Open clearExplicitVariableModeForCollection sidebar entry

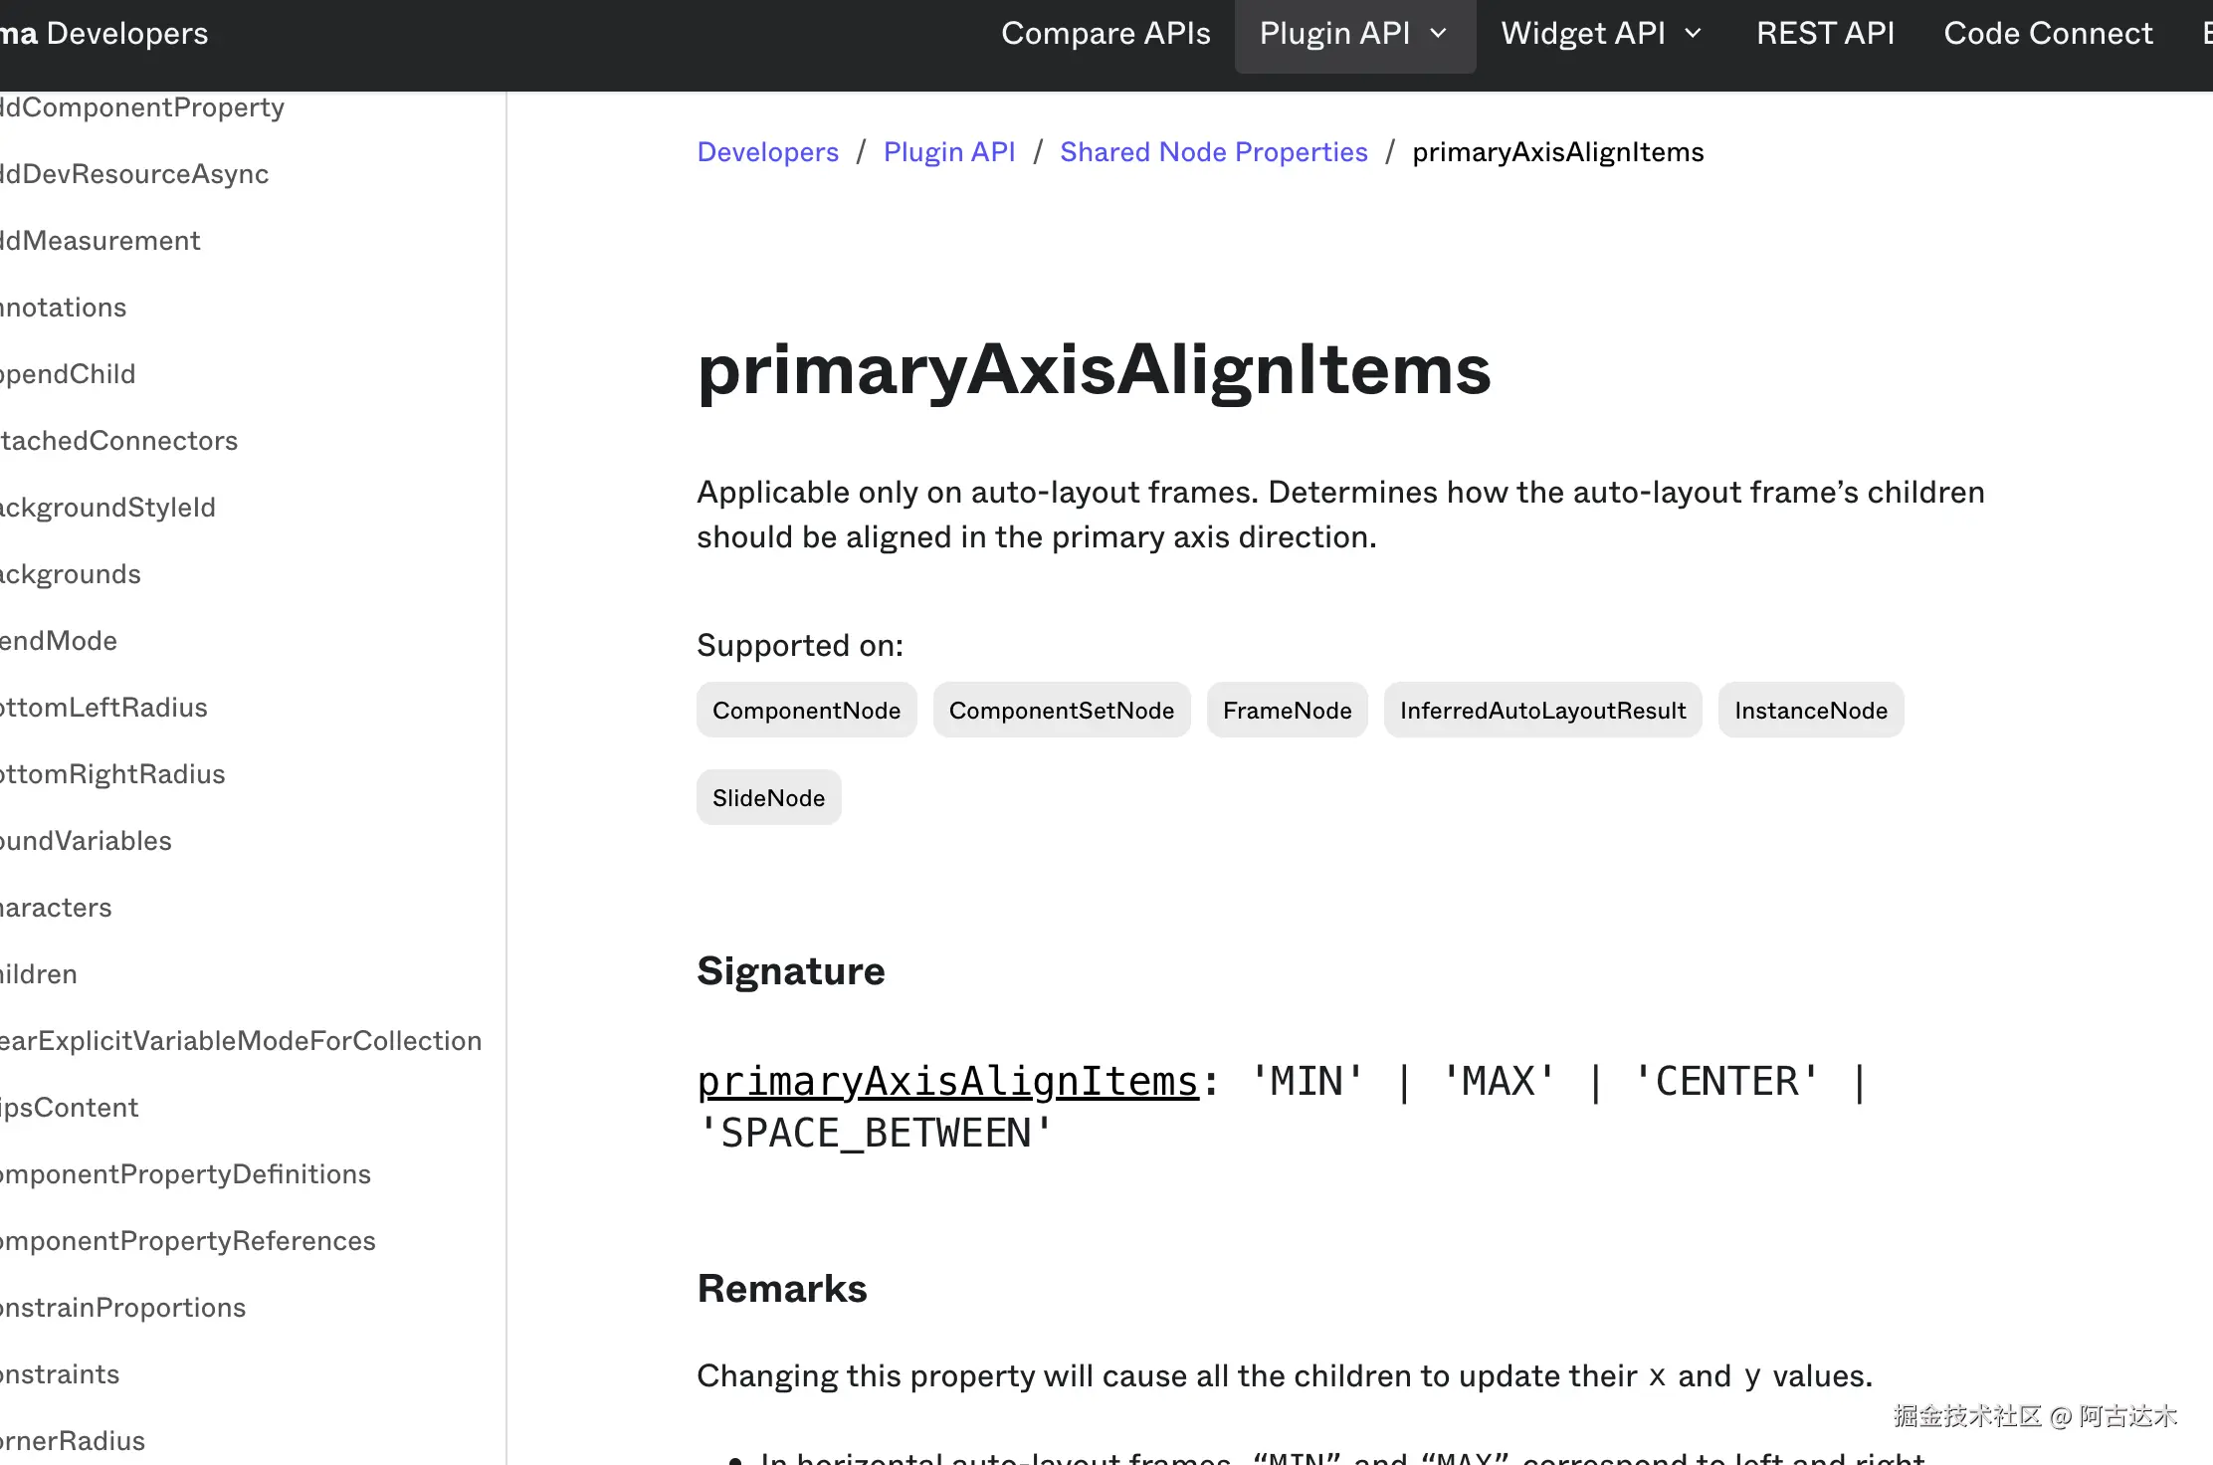point(241,1041)
